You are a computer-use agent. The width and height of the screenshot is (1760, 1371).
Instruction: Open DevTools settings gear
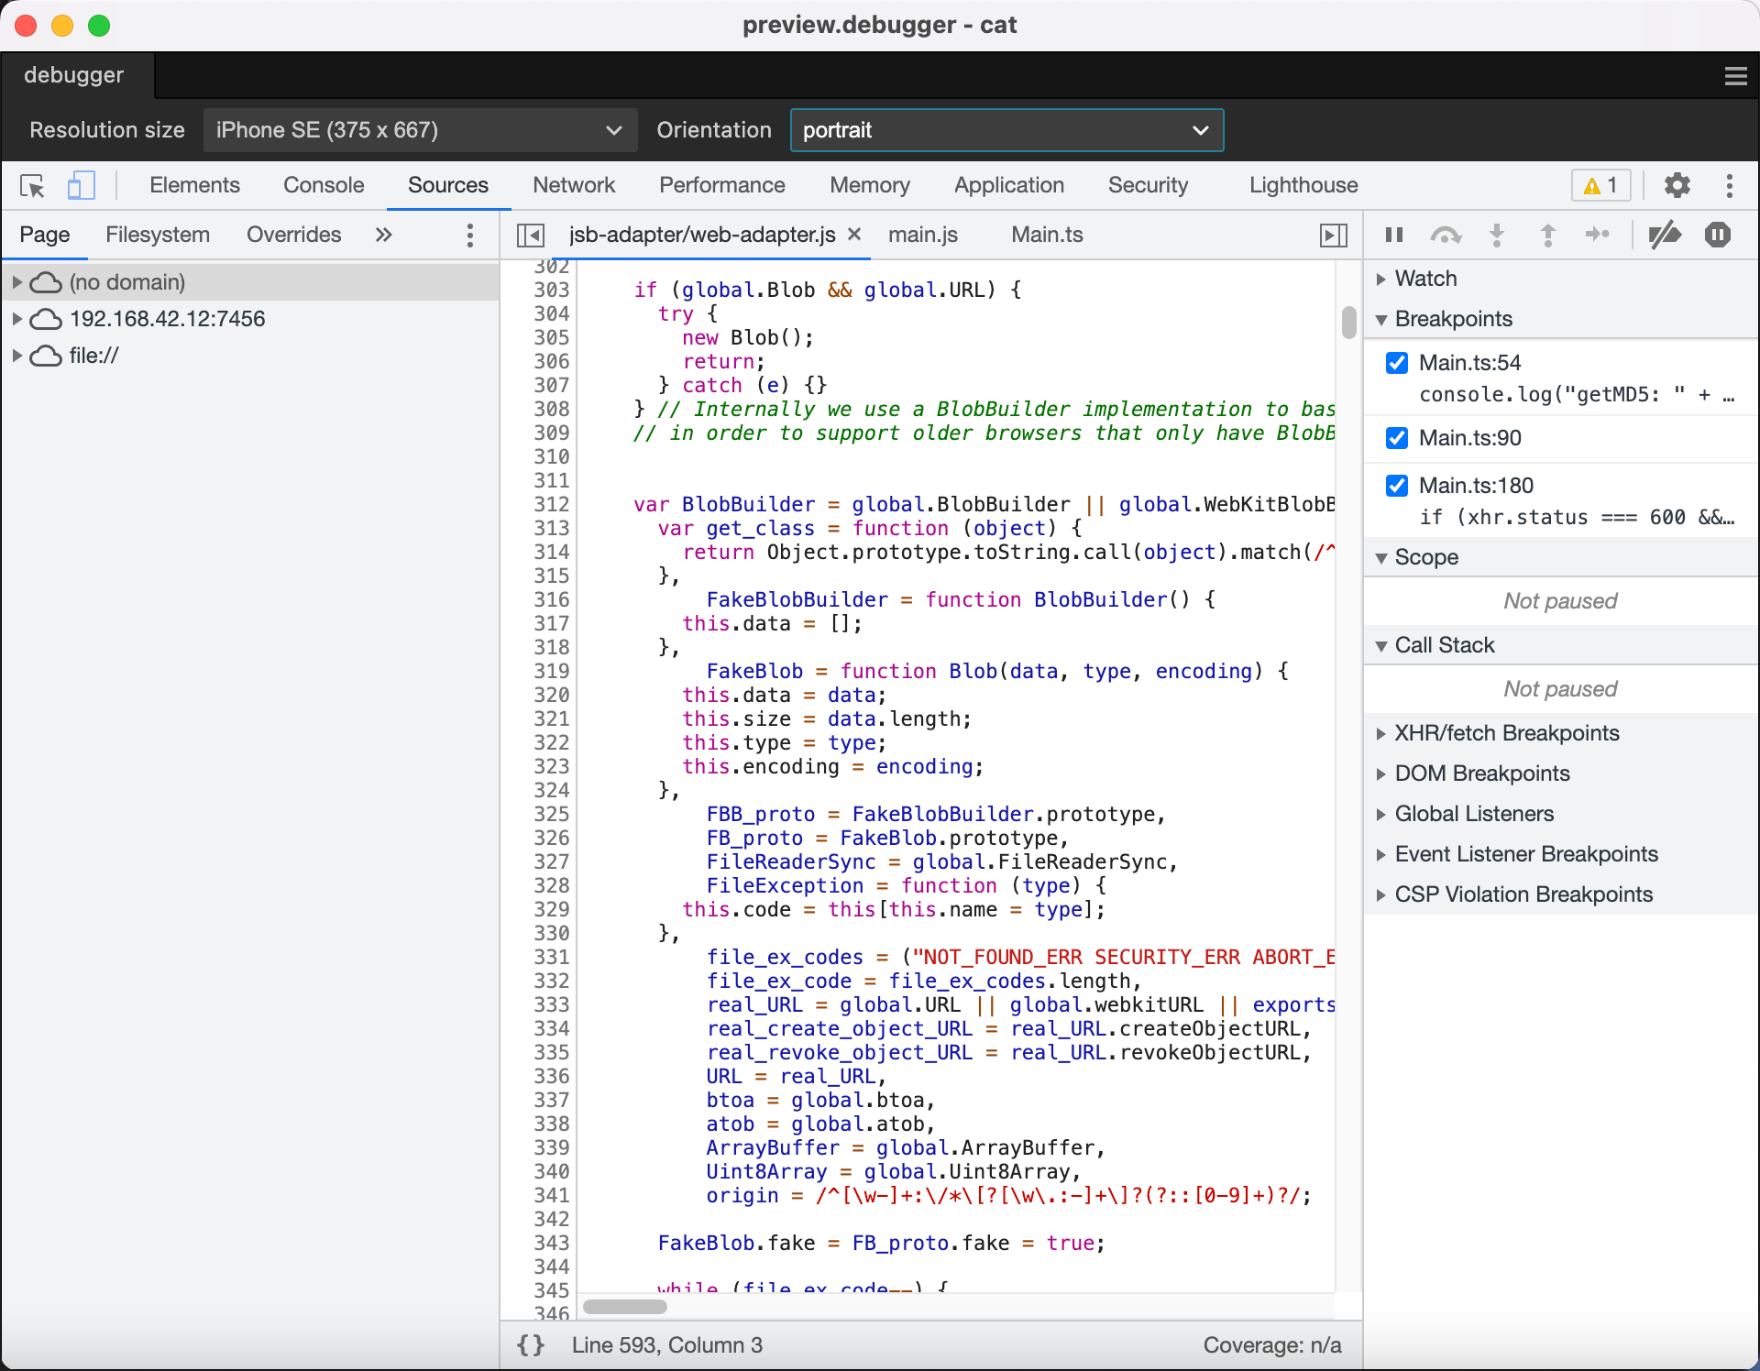click(1677, 186)
